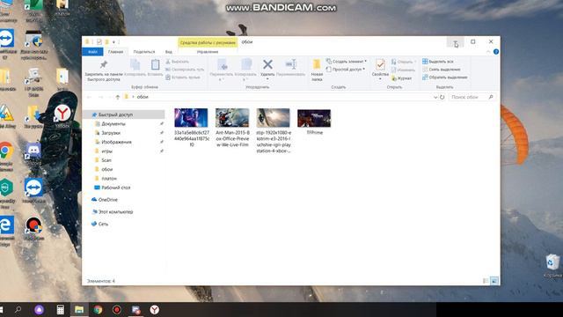Image resolution: width=563 pixels, height=317 pixels.
Task: Open Yandex Browser from the taskbar
Action: click(155, 309)
